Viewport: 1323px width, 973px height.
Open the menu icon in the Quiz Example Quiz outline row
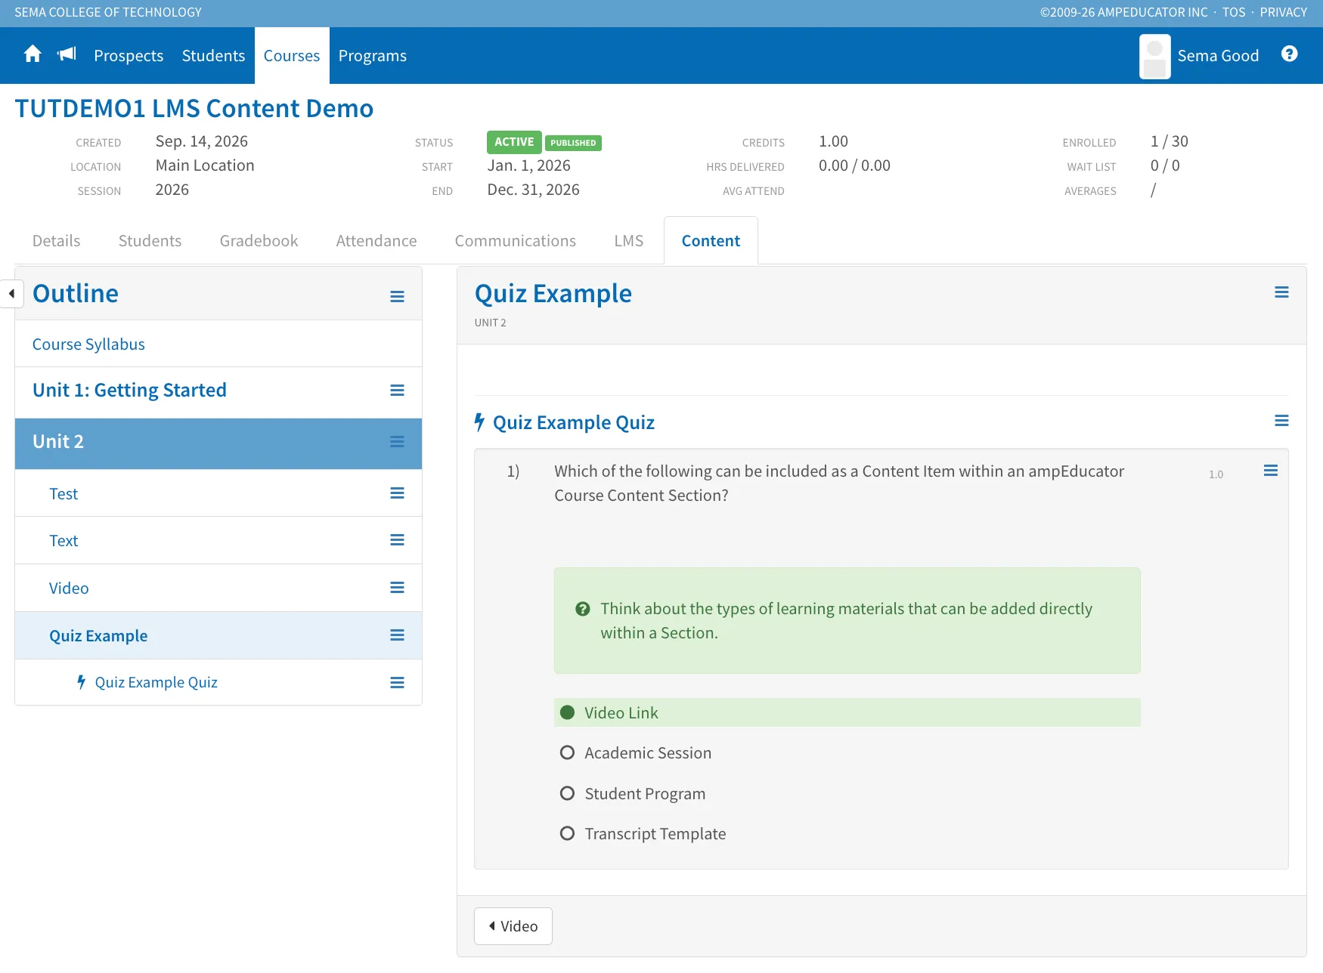coord(397,683)
